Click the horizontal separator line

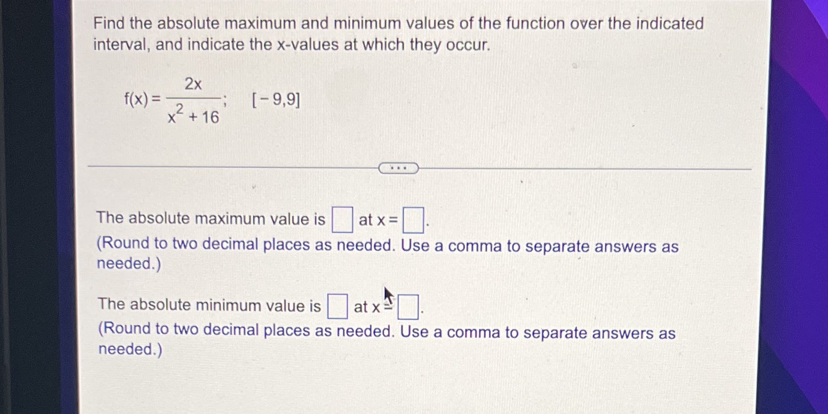tap(223, 167)
